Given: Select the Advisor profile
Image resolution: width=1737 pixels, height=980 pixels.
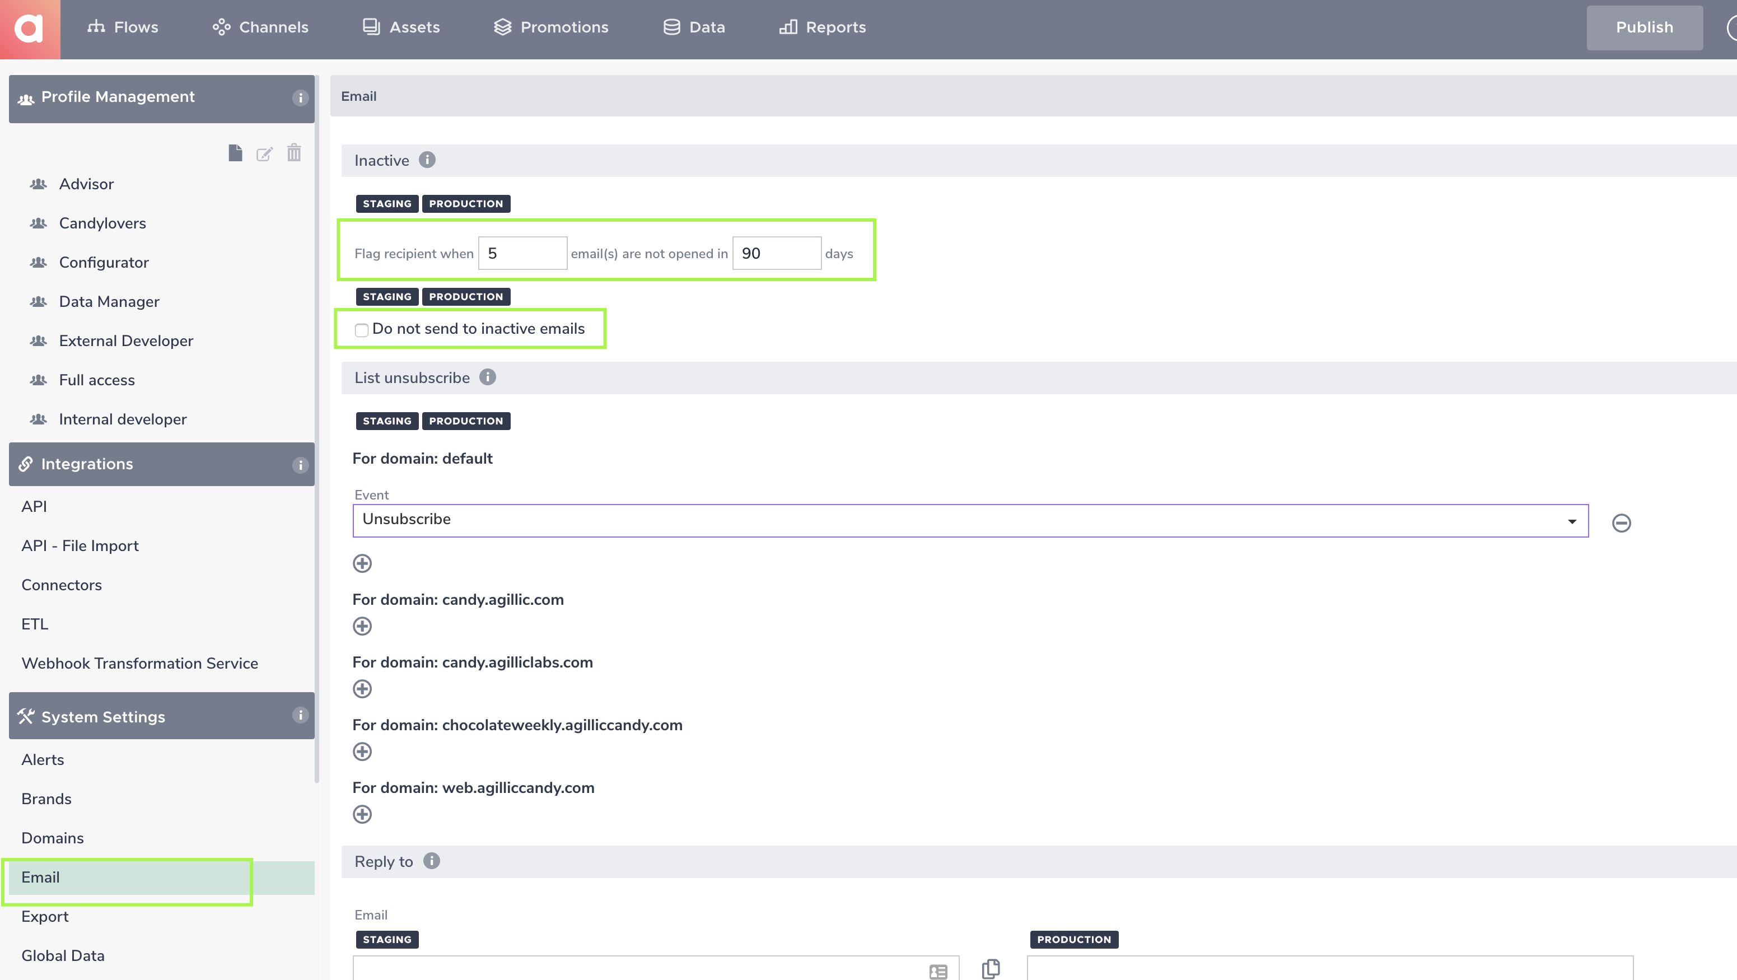Looking at the screenshot, I should click(86, 184).
